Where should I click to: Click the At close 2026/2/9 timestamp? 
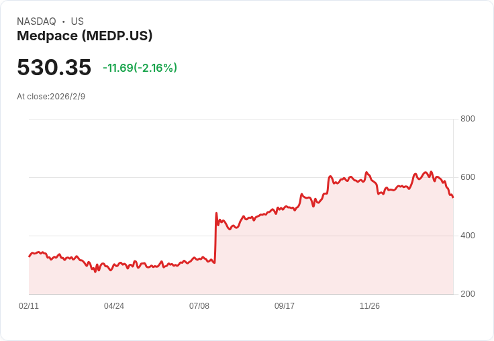(x=51, y=97)
